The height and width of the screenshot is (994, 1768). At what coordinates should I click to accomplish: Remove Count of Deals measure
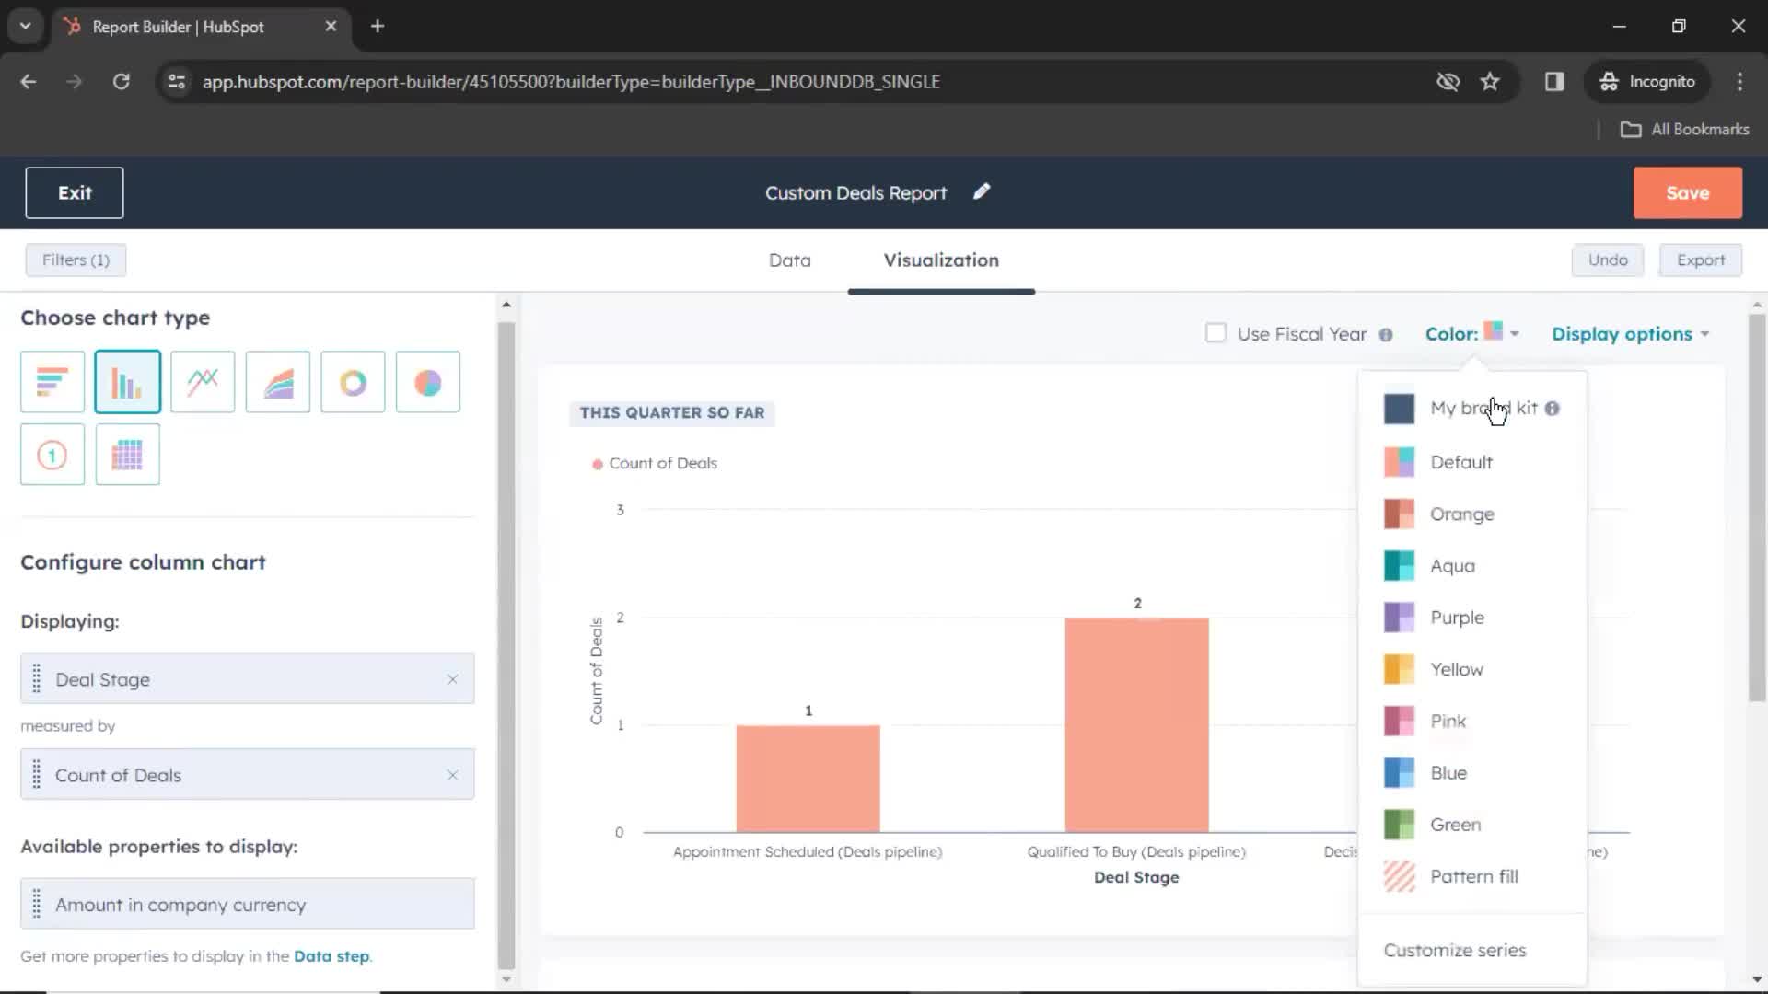pyautogui.click(x=452, y=775)
